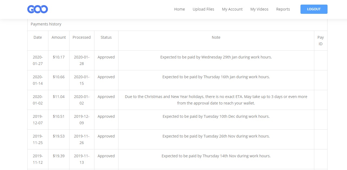347x170 pixels.
Task: Open the Home menu item
Action: coord(179,9)
